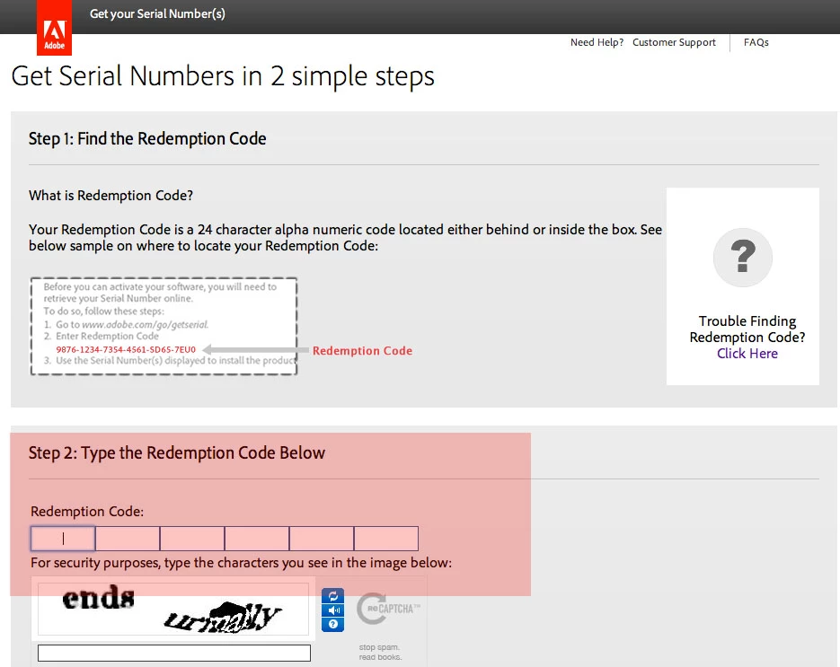Click the second Redemption Code field

coord(128,539)
